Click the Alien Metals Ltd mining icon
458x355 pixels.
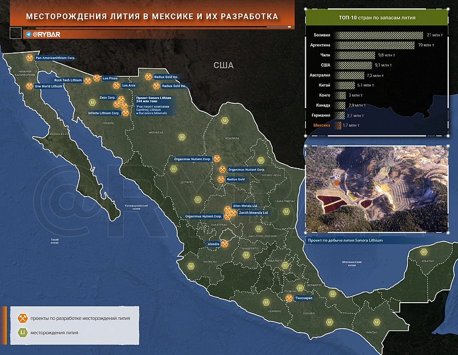228,209
